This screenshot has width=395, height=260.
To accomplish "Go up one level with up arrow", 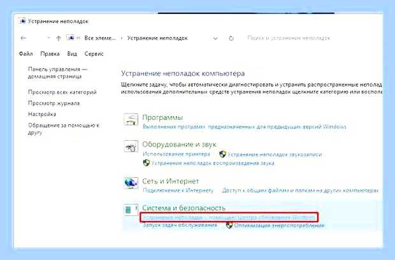I will (59, 38).
